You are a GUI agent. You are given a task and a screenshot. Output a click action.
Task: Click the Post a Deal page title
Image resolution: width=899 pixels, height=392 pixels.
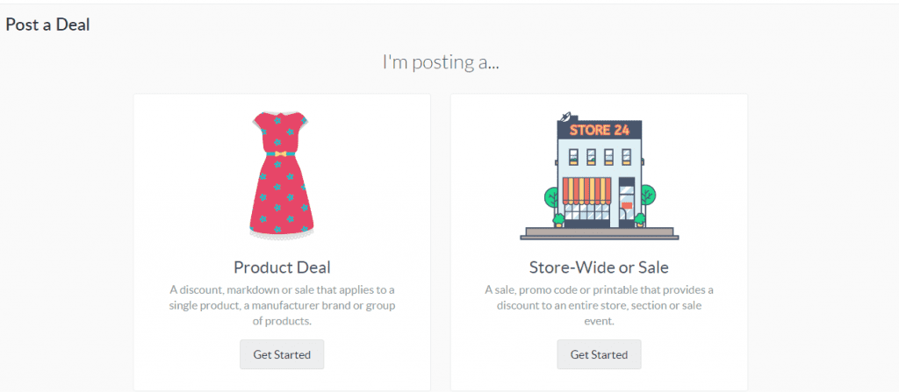[47, 25]
